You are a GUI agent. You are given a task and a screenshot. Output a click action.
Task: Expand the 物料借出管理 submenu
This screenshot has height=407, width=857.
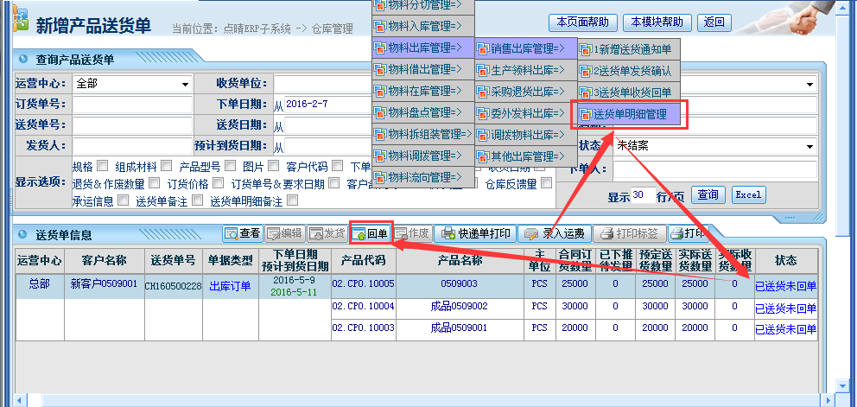click(422, 69)
